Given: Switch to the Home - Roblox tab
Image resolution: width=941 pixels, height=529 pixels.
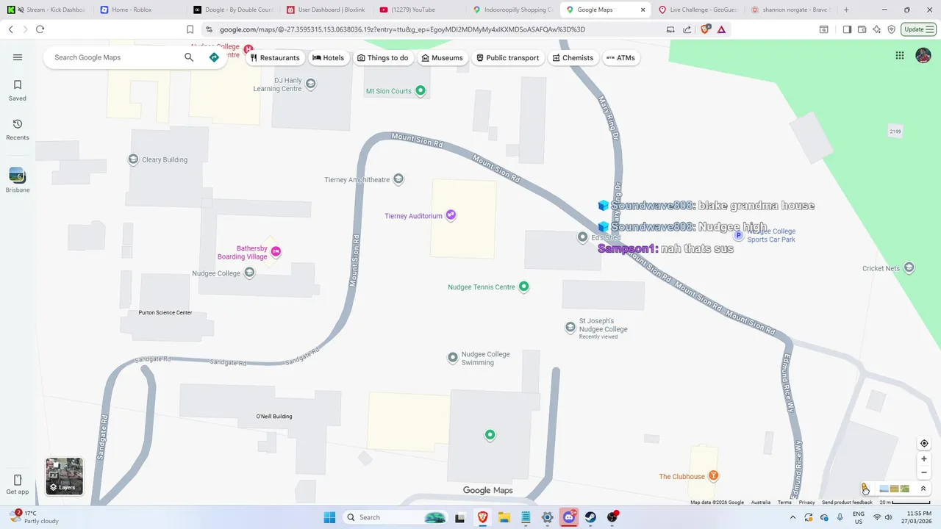Looking at the screenshot, I should click(140, 10).
